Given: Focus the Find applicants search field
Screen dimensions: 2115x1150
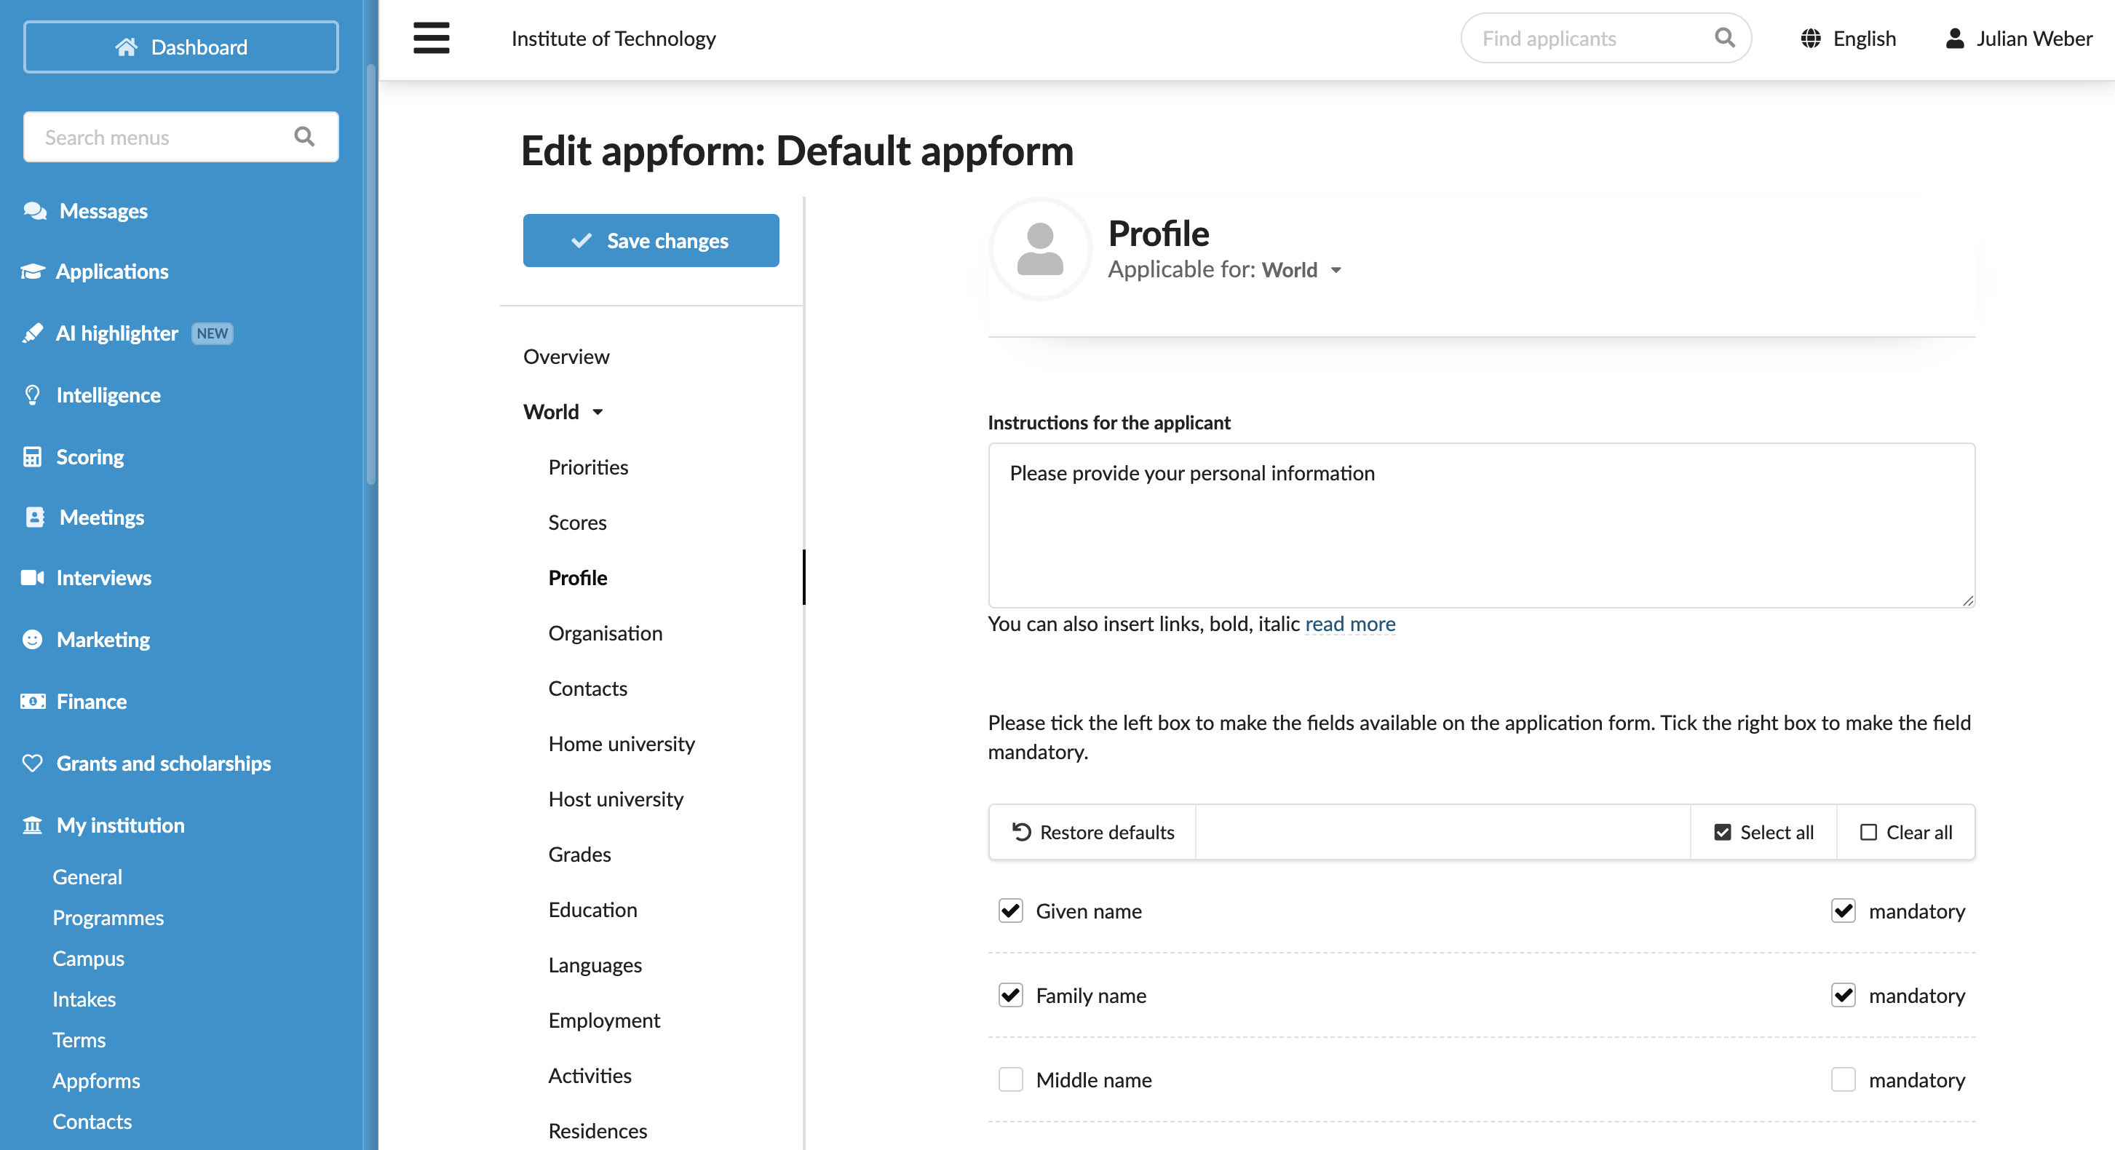Looking at the screenshot, I should [x=1605, y=38].
